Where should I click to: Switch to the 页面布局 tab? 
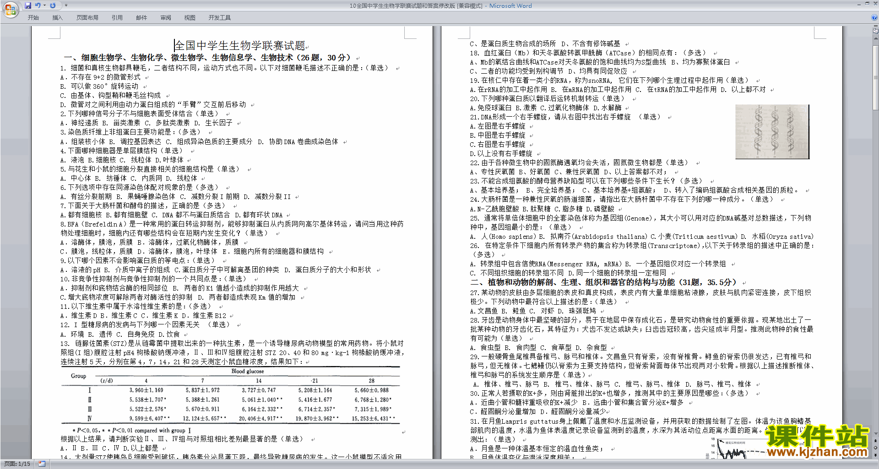tap(87, 18)
